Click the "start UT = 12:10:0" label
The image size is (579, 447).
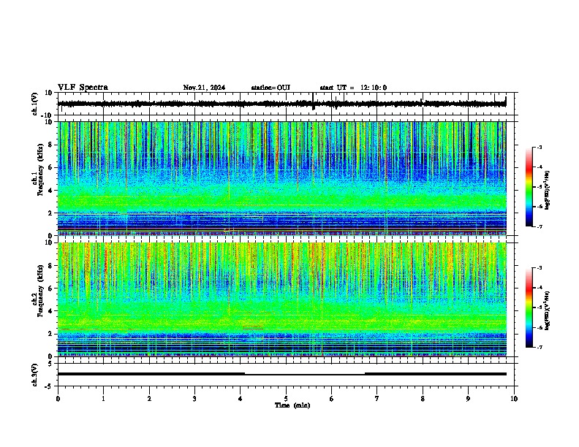(353, 88)
